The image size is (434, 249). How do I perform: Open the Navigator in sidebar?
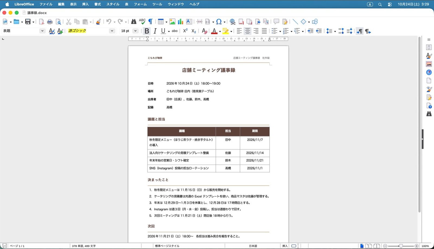pos(429,72)
